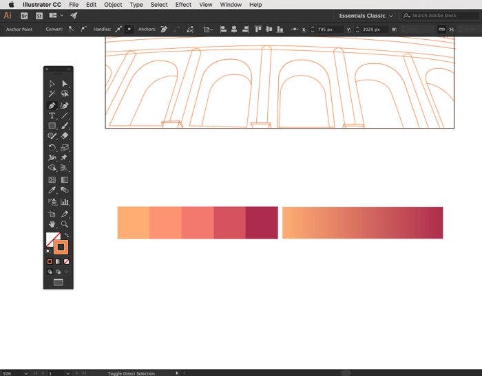
Task: Click convert anchor point to corner button
Action: coord(71,30)
